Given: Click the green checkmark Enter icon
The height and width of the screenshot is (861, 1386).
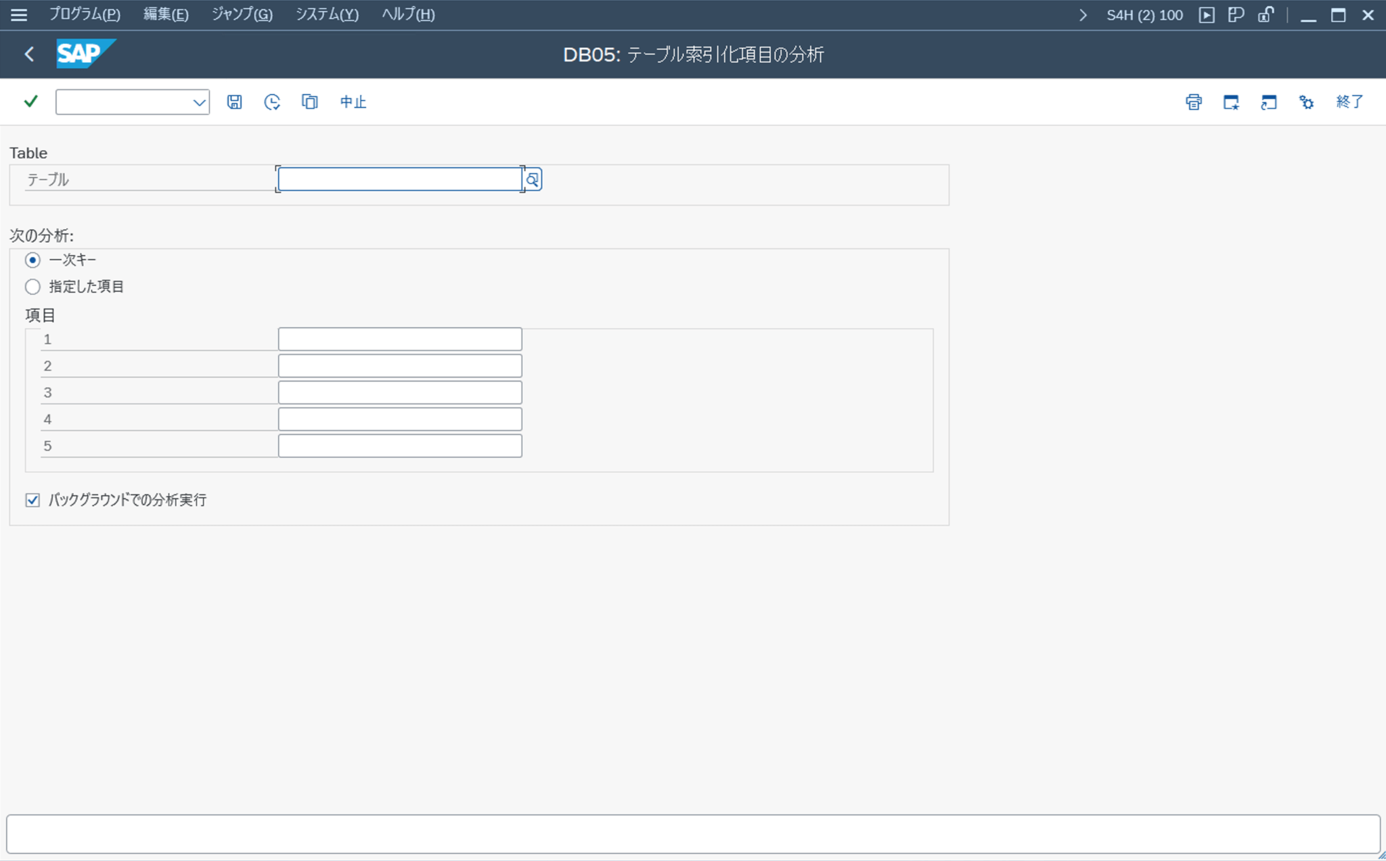Looking at the screenshot, I should tap(30, 101).
